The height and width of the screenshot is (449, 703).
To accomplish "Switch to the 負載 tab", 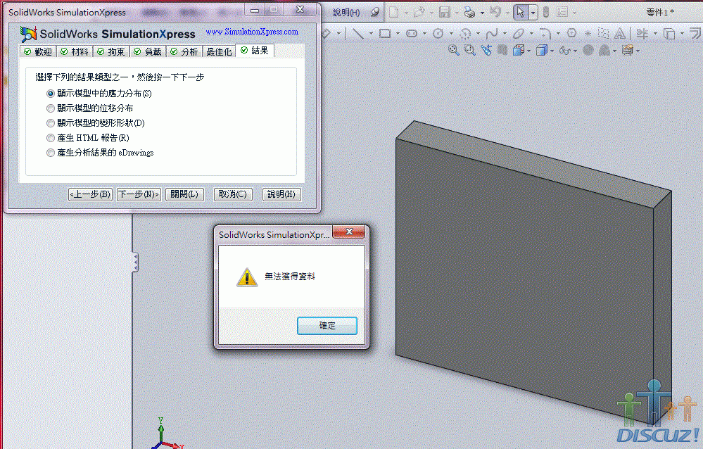I will point(148,52).
